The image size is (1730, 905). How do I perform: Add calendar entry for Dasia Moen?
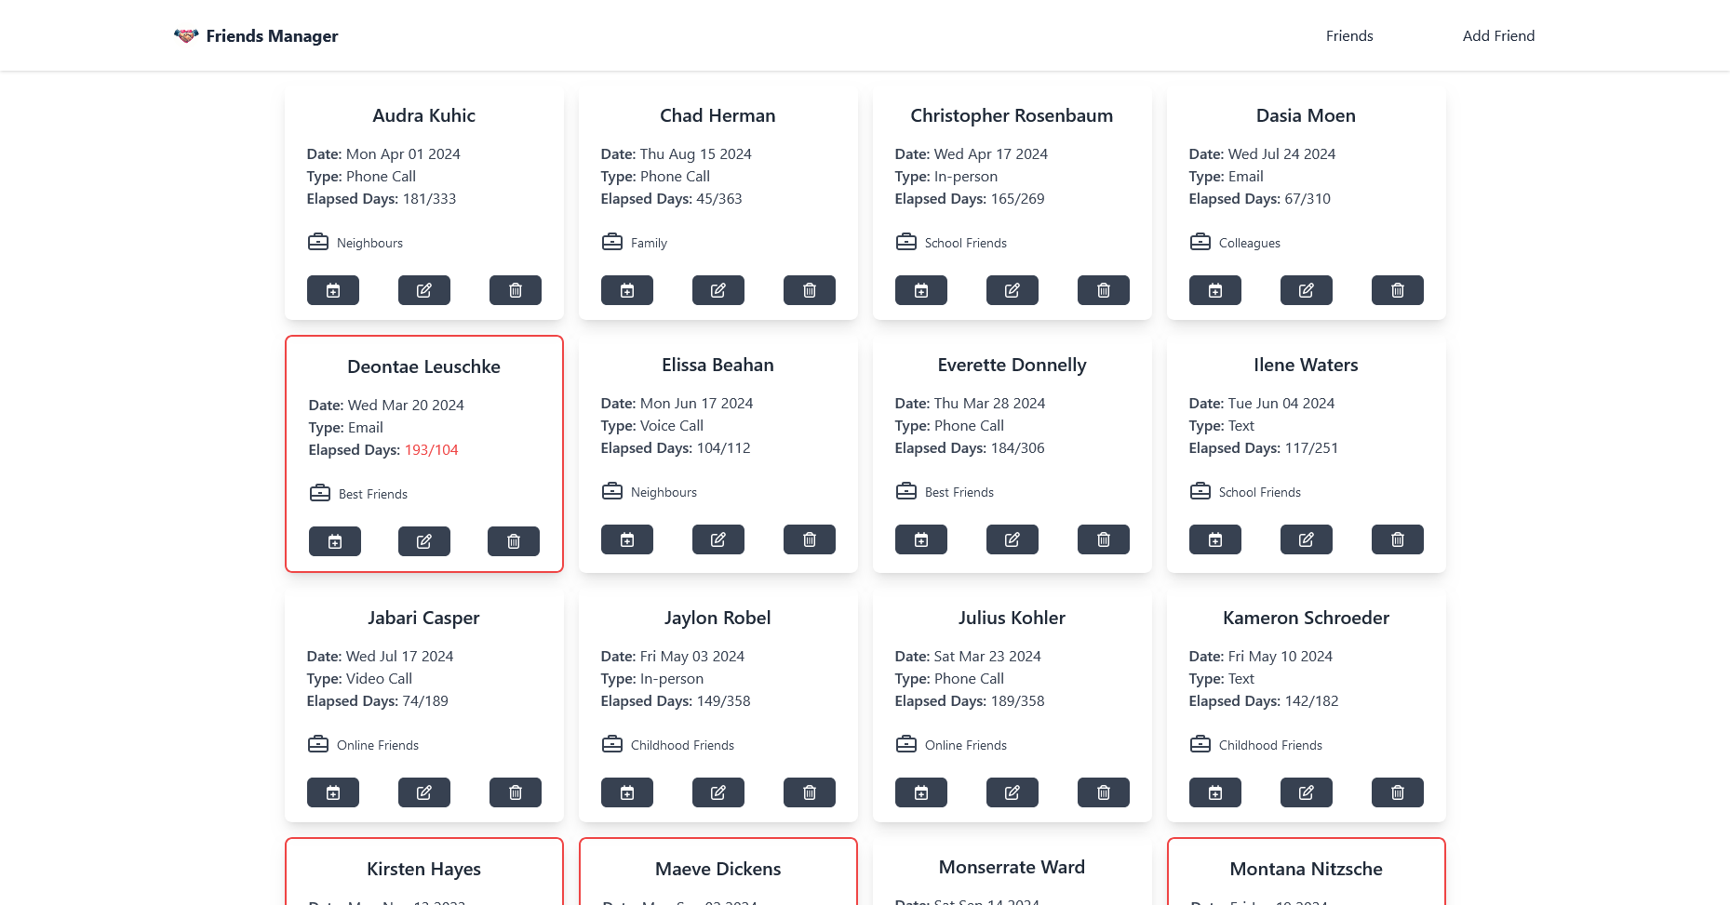click(1214, 290)
